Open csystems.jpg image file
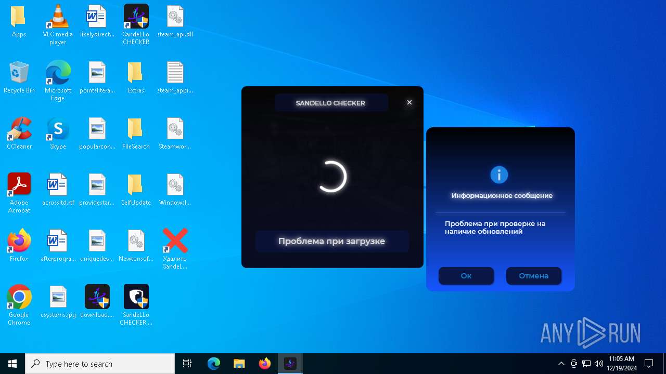 pyautogui.click(x=58, y=302)
